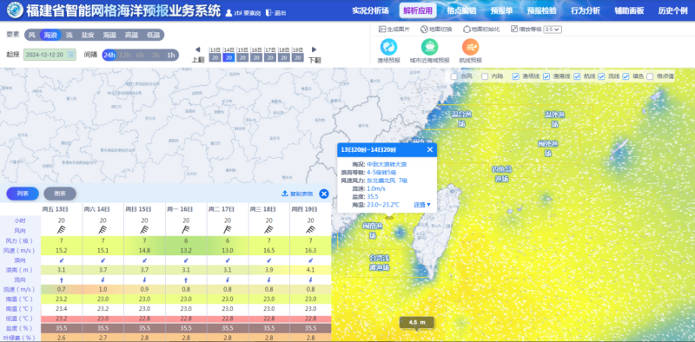Select the 海浪 element toggle
Screen dimensions: 695x342
coord(50,35)
